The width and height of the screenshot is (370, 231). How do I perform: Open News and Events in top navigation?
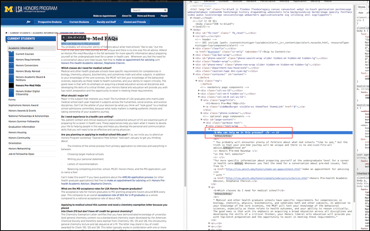click(146, 16)
